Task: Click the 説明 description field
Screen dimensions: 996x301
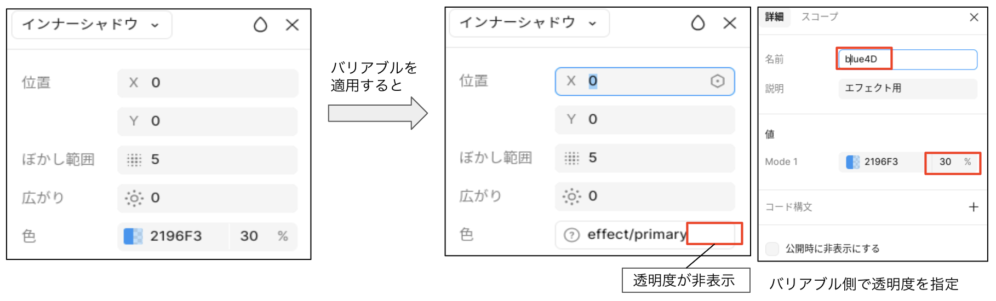Action: [x=907, y=89]
